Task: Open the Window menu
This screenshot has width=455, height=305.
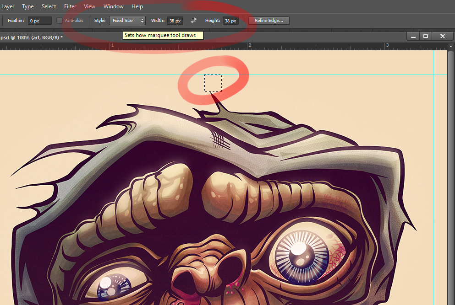Action: tap(114, 6)
